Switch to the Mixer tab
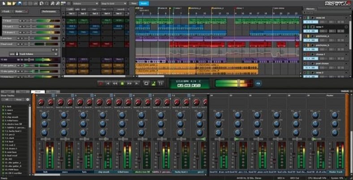This screenshot has height=180, width=353. [x=39, y=92]
